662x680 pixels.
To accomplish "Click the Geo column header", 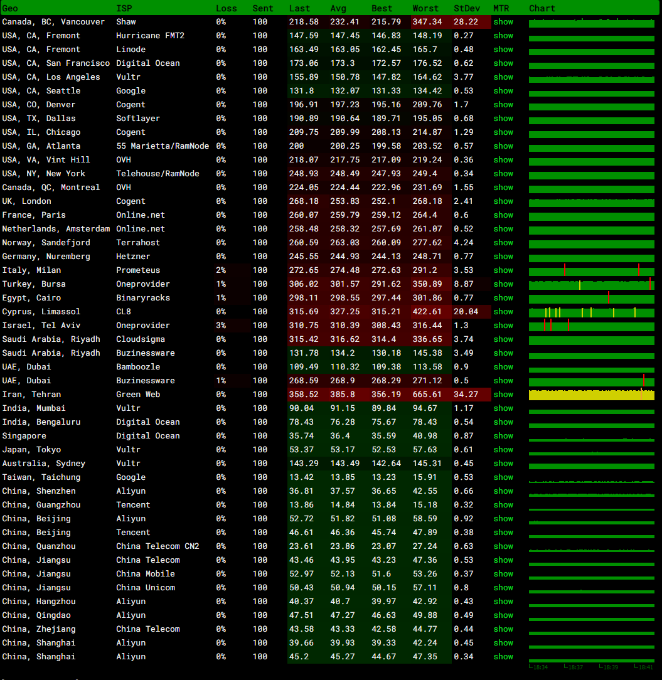I will [x=10, y=8].
